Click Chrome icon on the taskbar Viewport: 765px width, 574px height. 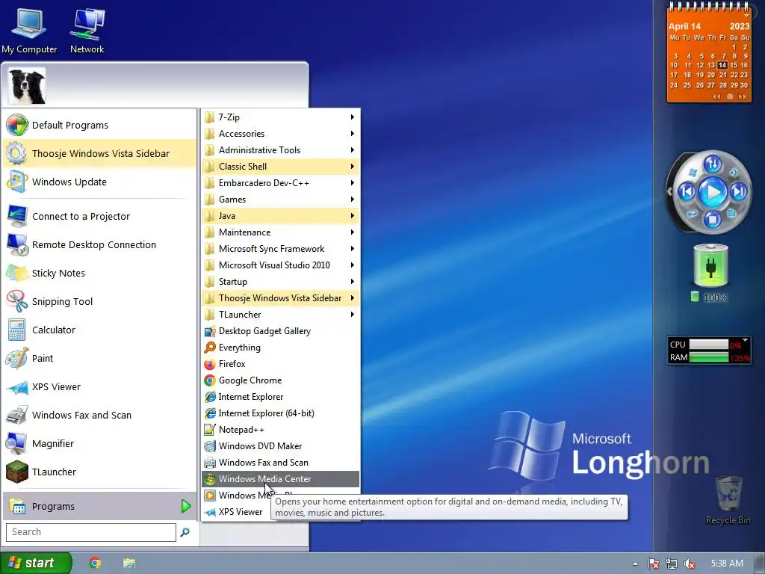(95, 563)
